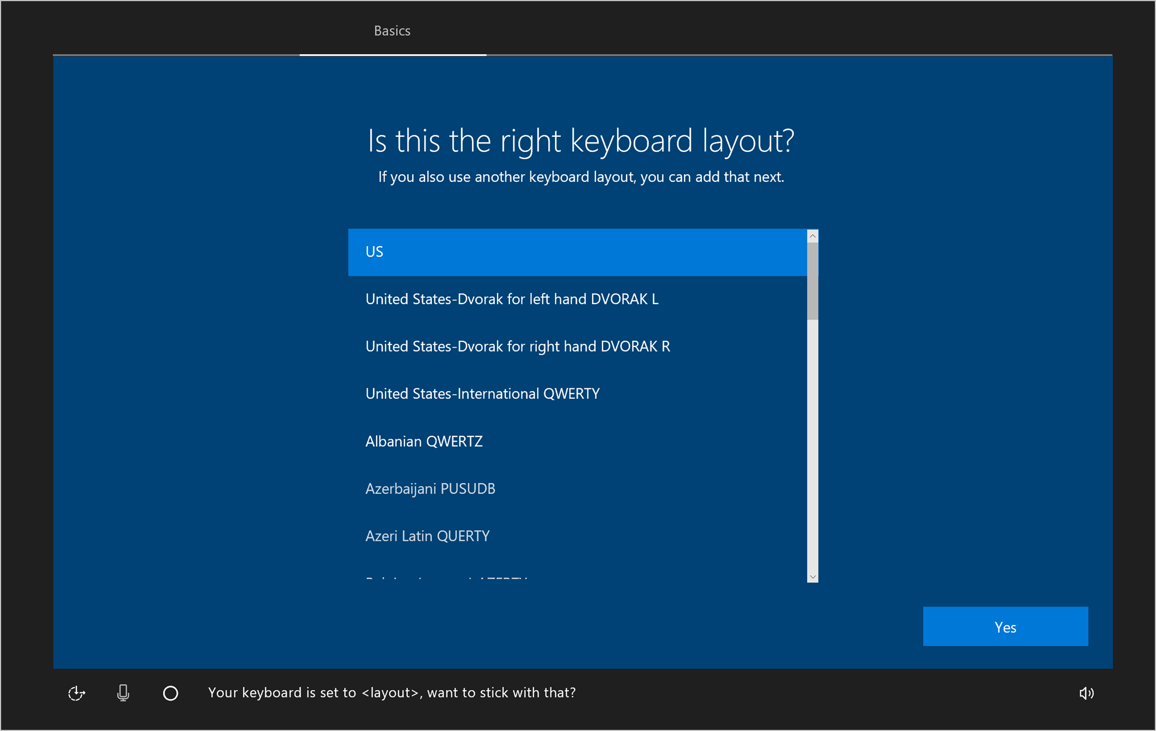Choose United States-Dvorak for left hand
This screenshot has height=731, width=1156.
577,299
